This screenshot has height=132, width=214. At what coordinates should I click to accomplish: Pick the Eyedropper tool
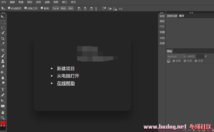pos(3,44)
